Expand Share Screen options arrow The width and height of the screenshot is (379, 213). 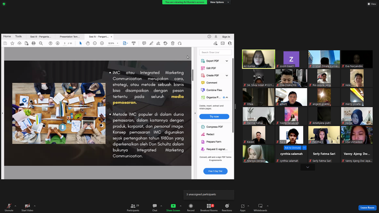coord(181,206)
